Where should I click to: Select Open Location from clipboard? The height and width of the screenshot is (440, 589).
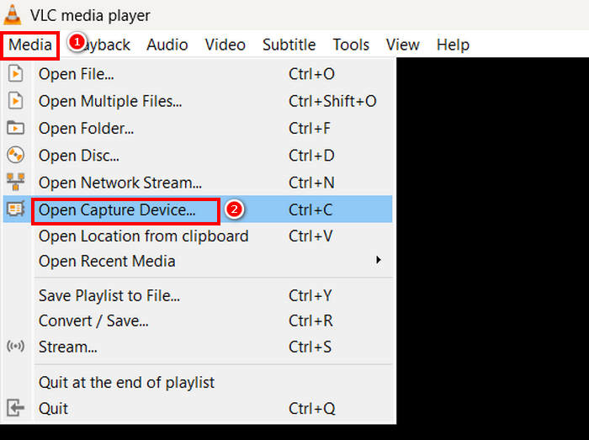point(143,236)
